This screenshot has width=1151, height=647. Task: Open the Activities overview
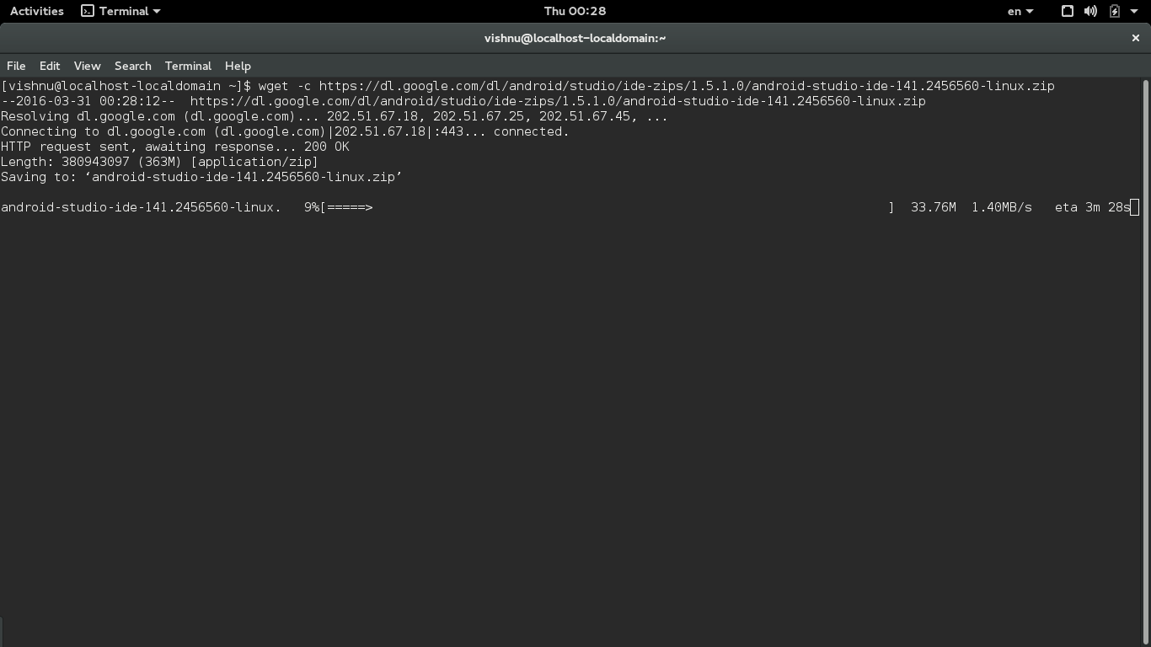coord(37,11)
